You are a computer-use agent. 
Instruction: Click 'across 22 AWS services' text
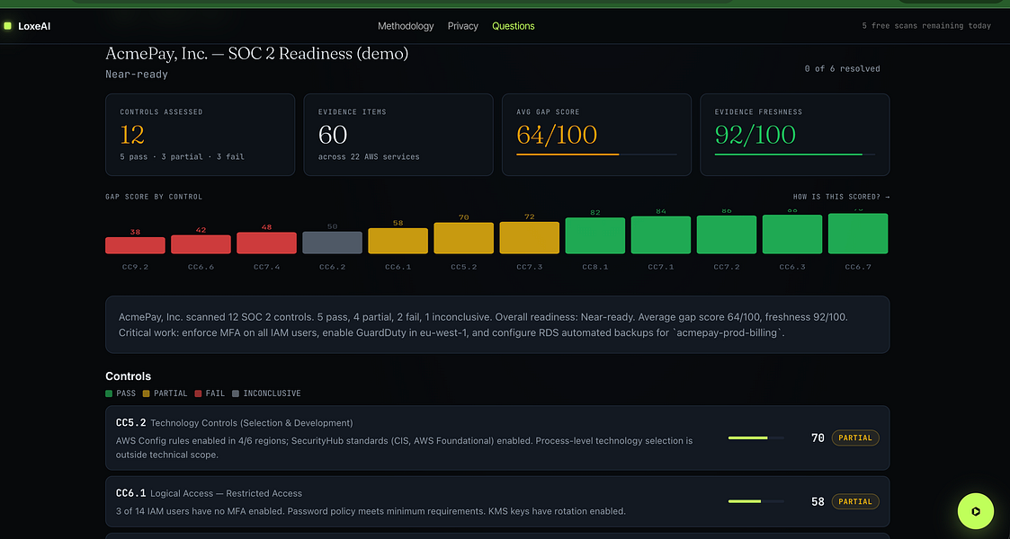369,157
